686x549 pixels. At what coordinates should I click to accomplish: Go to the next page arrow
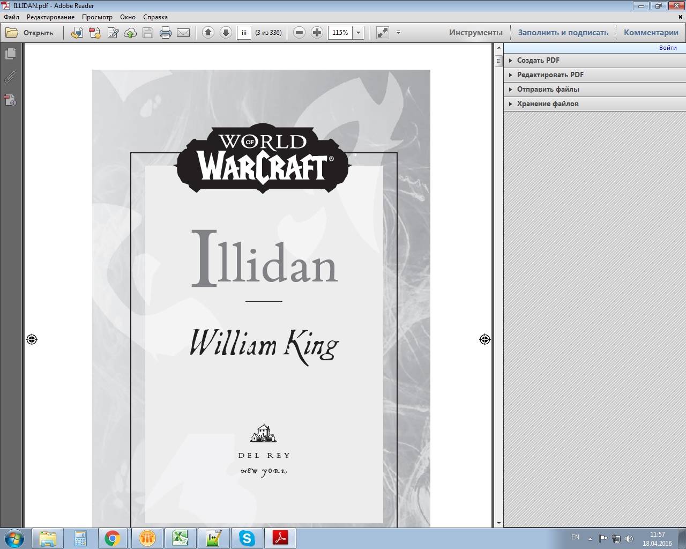pos(226,33)
